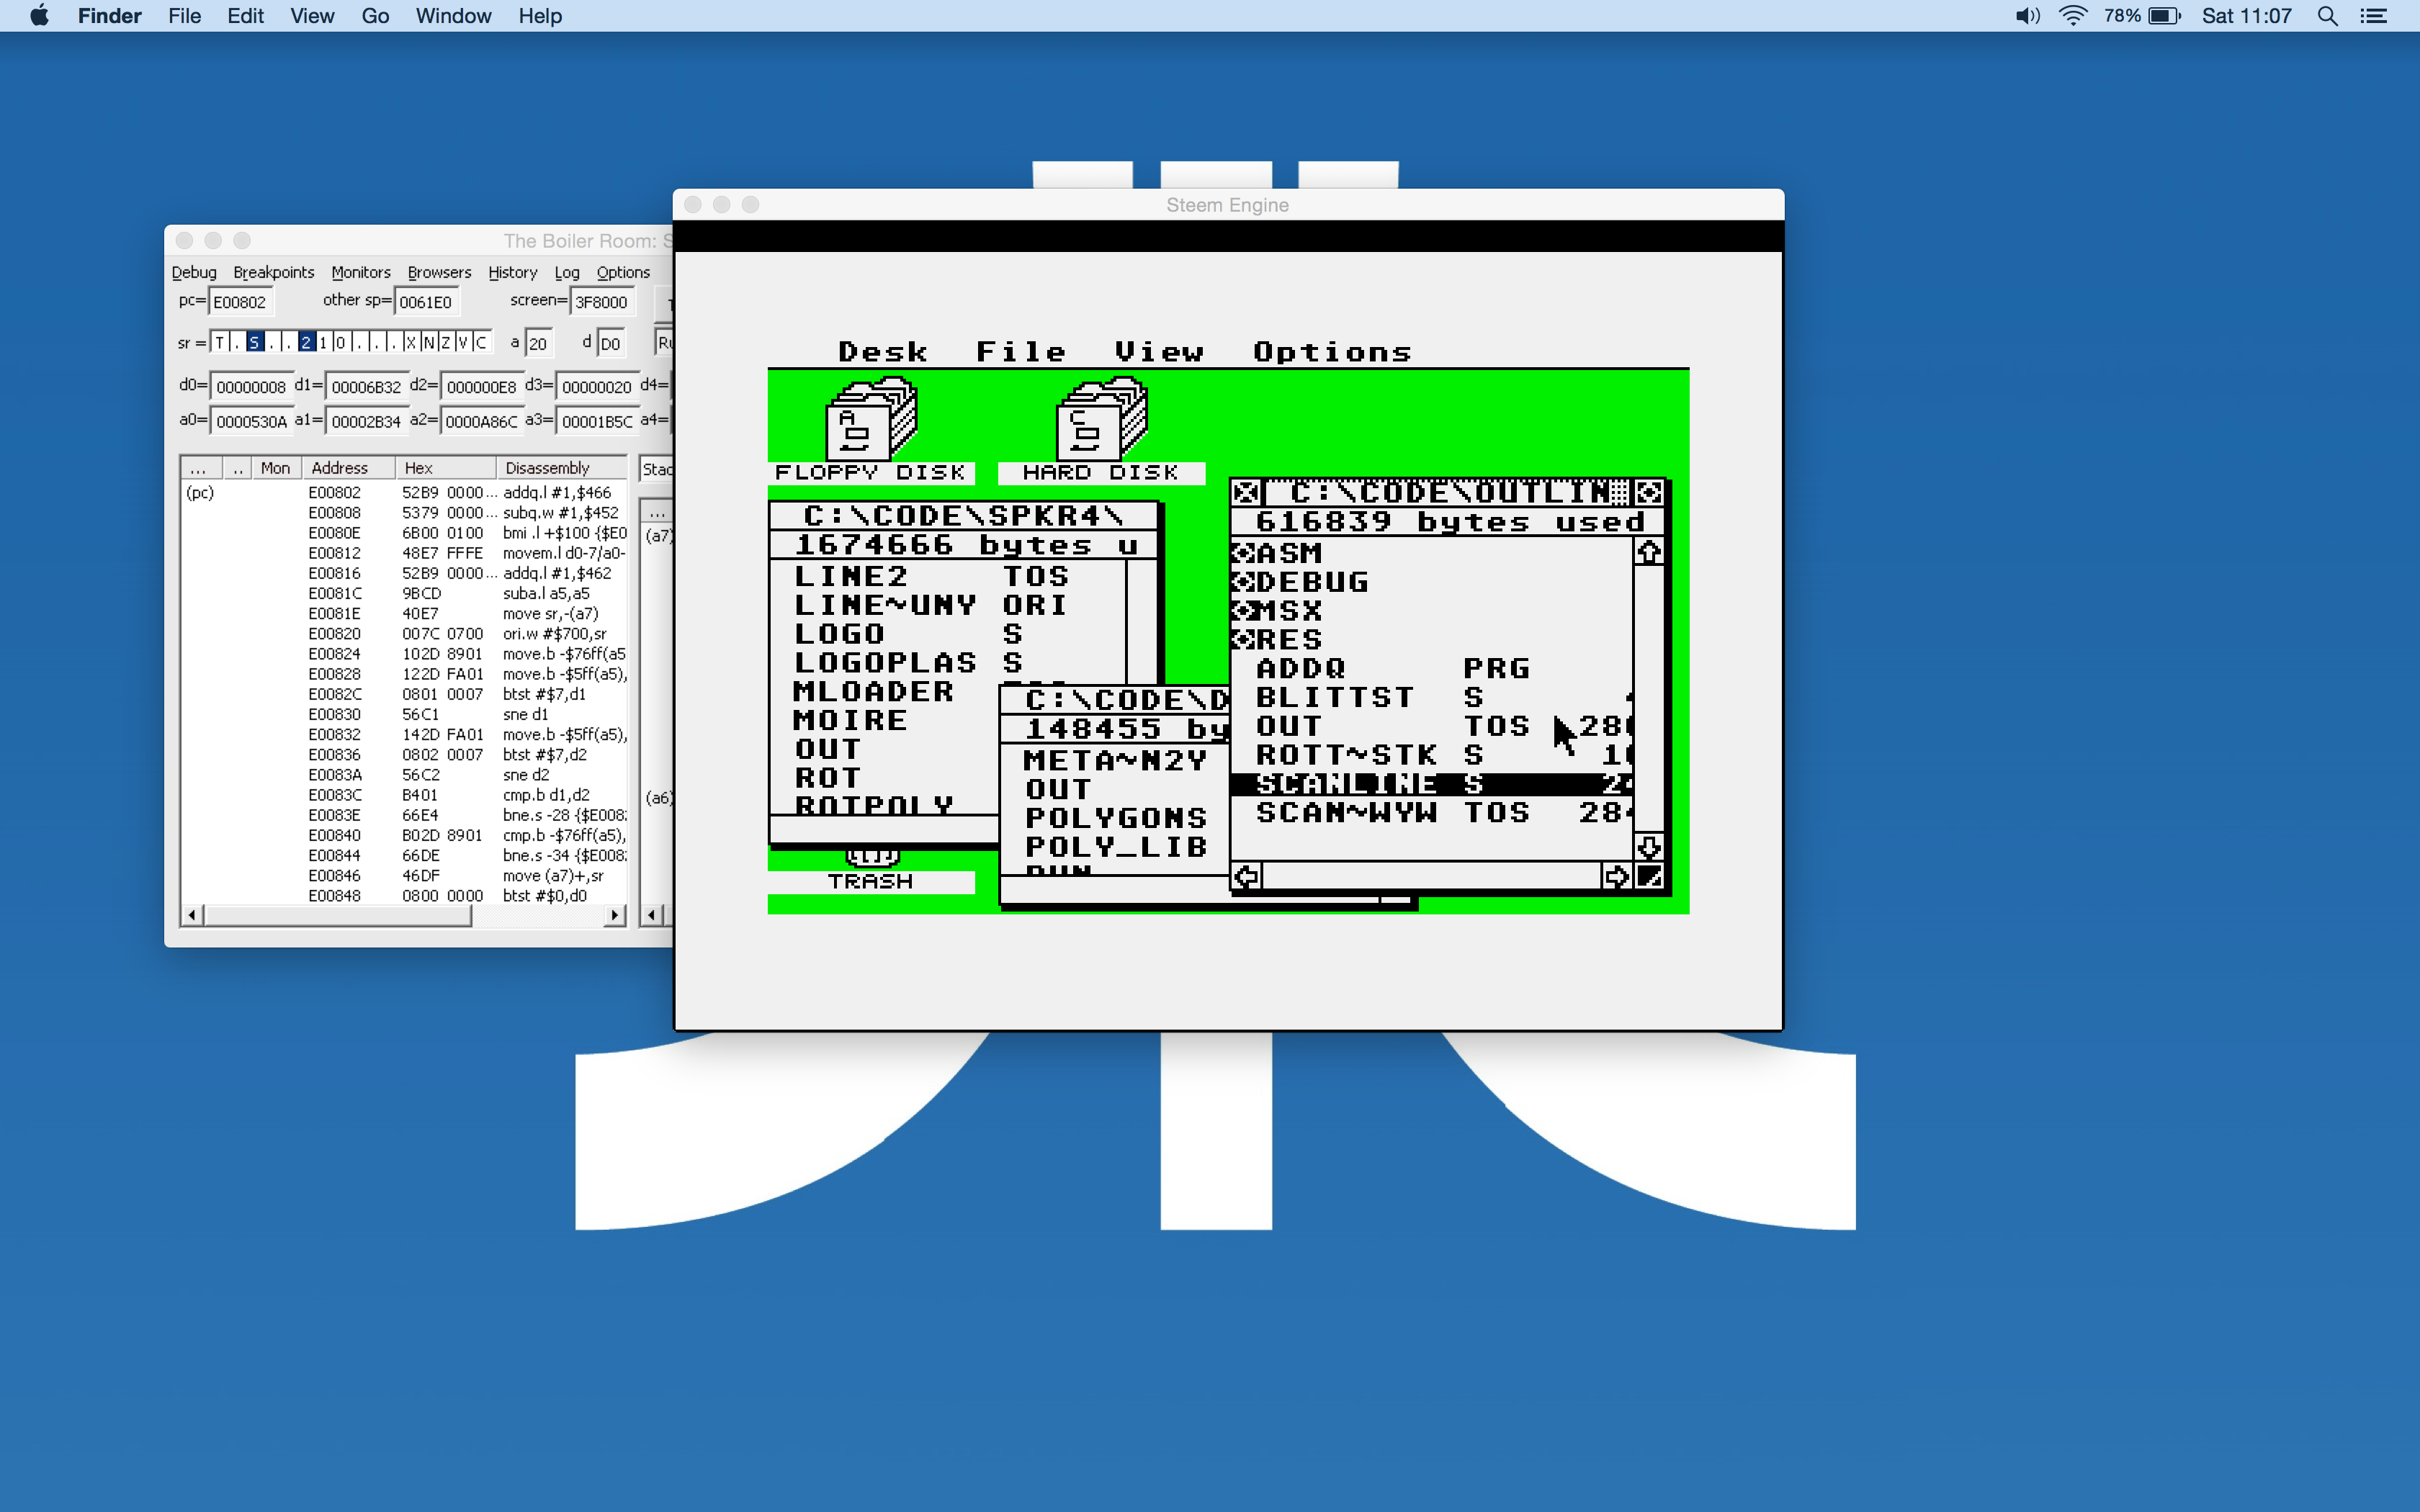
Task: Click the MSX folder icon
Action: click(1244, 611)
